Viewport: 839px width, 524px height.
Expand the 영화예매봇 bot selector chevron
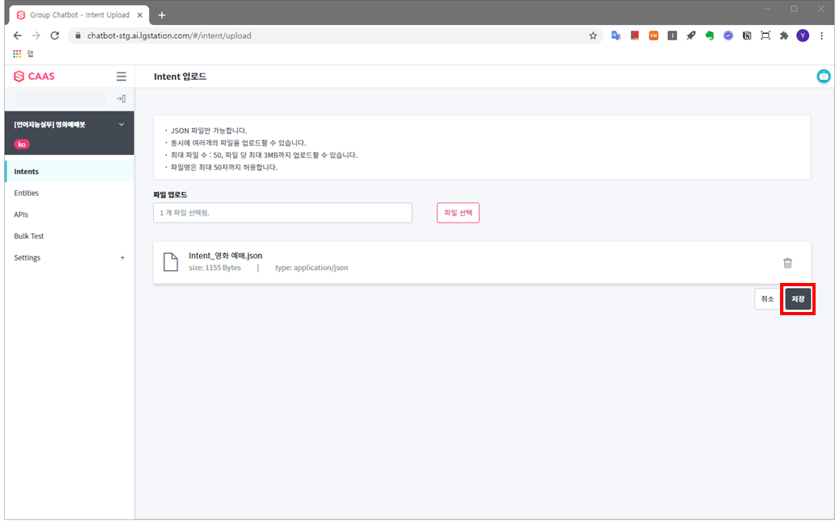coord(122,124)
